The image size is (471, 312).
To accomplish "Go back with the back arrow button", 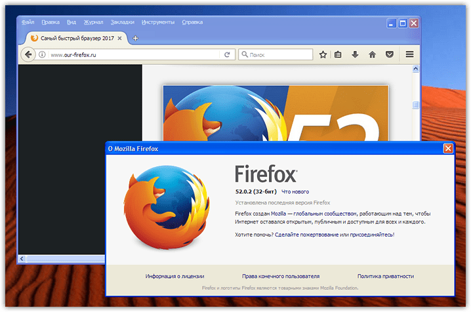I will [28, 54].
